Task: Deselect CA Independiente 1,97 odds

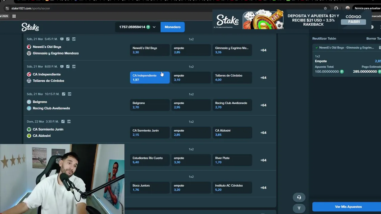Action: (x=150, y=78)
